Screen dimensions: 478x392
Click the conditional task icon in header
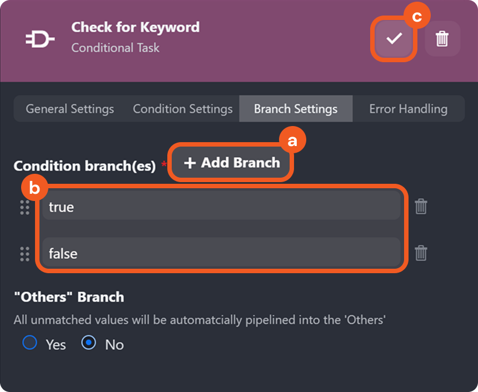[40, 39]
